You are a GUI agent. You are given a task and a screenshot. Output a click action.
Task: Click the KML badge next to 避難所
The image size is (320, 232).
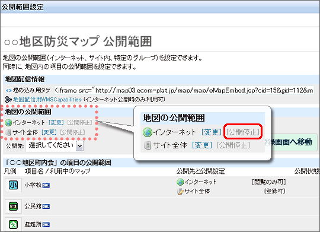point(46,225)
